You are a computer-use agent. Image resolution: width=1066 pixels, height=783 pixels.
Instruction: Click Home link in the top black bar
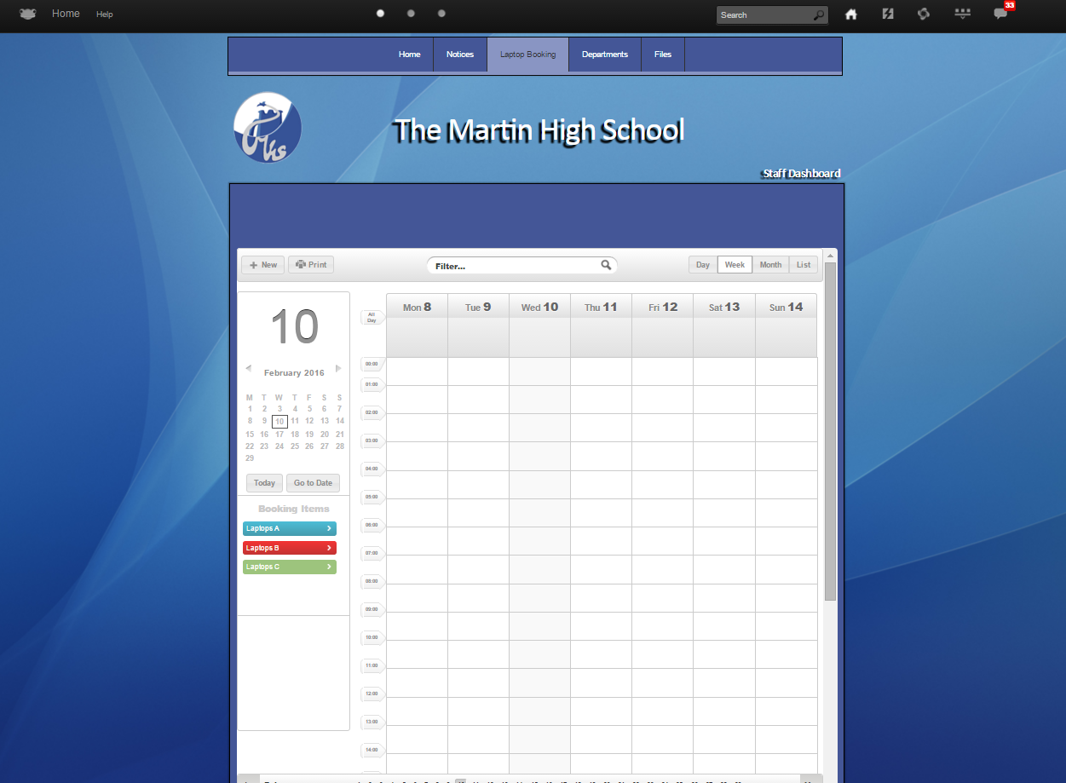(x=66, y=14)
